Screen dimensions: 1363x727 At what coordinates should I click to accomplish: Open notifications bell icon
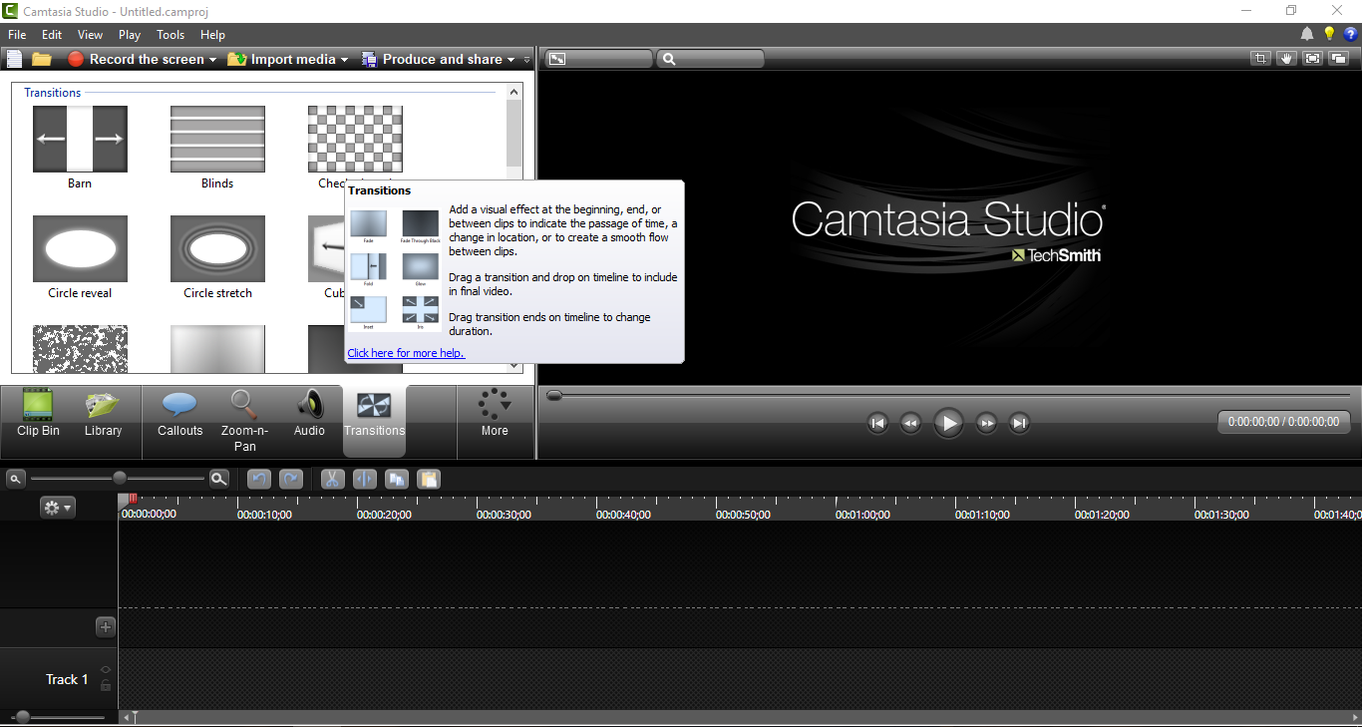(1307, 35)
